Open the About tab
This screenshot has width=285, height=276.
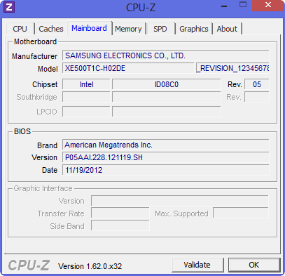227,29
